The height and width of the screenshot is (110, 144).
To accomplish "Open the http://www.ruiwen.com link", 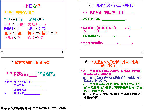I will 49,108.
